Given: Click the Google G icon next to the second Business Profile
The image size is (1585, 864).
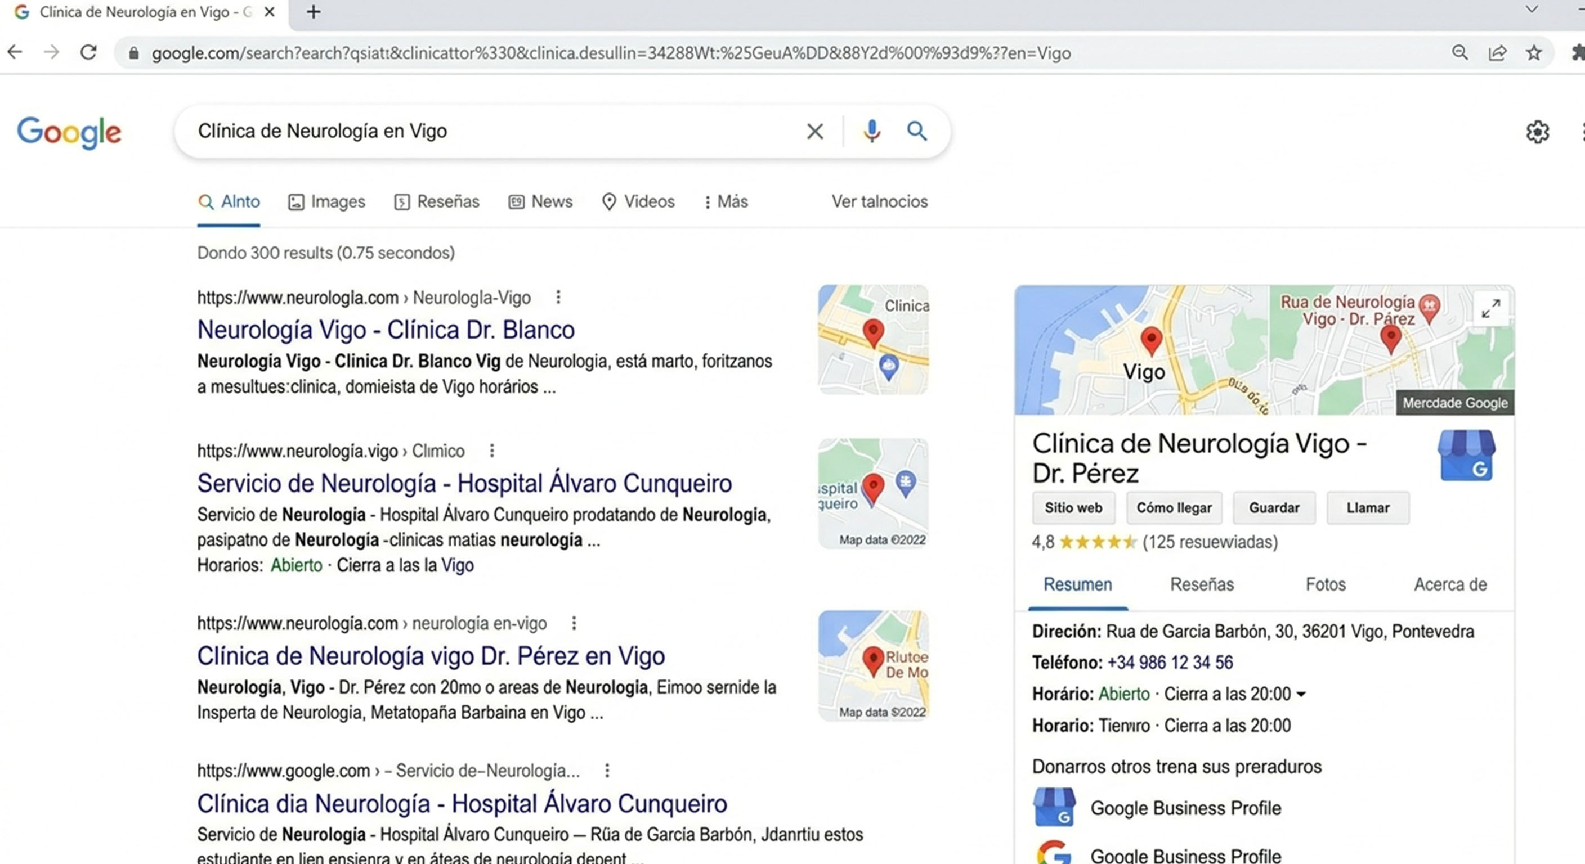Looking at the screenshot, I should [1055, 853].
